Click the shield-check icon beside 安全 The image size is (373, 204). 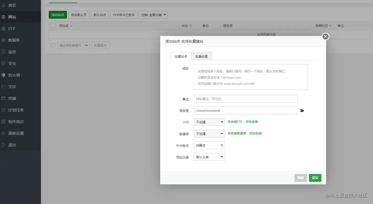click(3, 63)
